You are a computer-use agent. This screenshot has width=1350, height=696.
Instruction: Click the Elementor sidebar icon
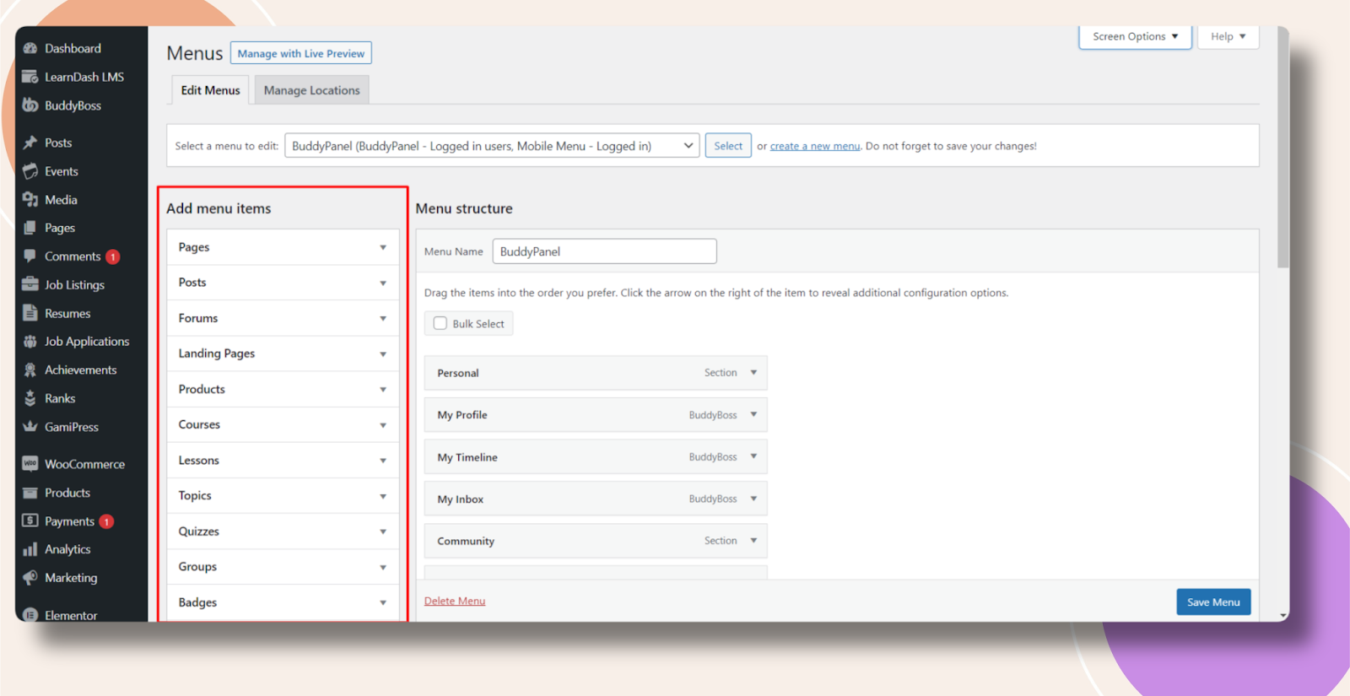point(30,615)
